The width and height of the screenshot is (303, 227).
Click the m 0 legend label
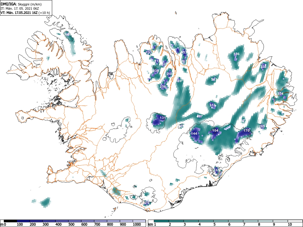[3, 224]
